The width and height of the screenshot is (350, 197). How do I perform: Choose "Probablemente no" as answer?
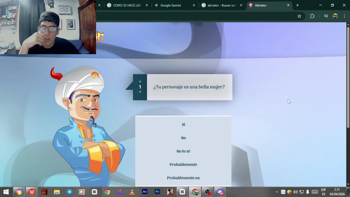pos(183,178)
